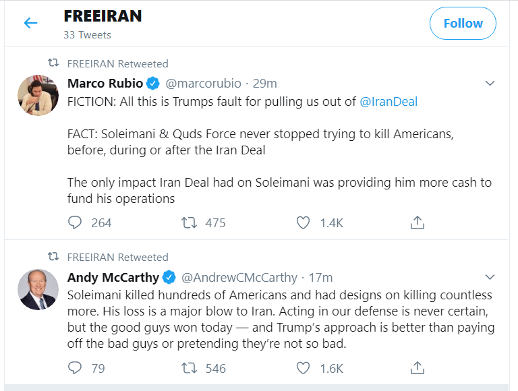Like Andy McCarthy's tweet
518x391 pixels.
pos(304,368)
